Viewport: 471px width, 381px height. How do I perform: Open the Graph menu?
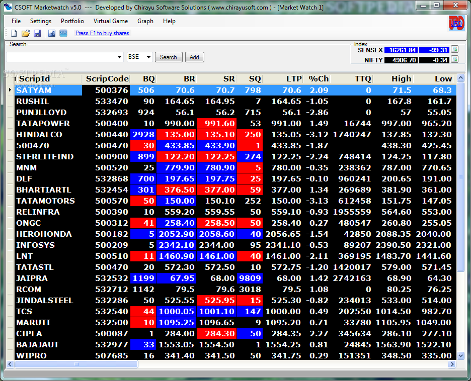click(x=145, y=21)
